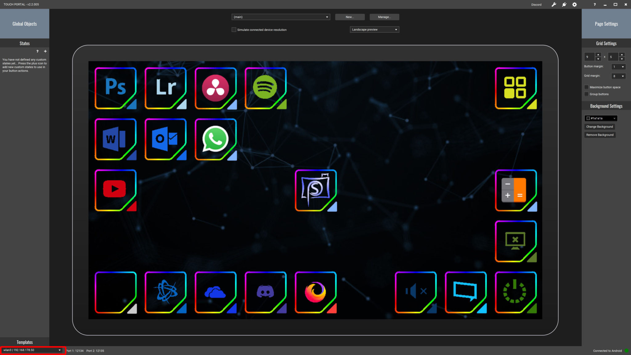Screen dimensions: 631x355
Task: Open the Page Settings tab
Action: pyautogui.click(x=606, y=24)
